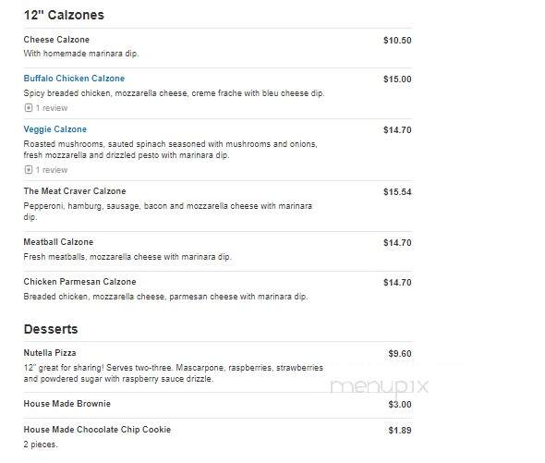Click House Made Chocolate Chip Cookie item

tap(97, 429)
